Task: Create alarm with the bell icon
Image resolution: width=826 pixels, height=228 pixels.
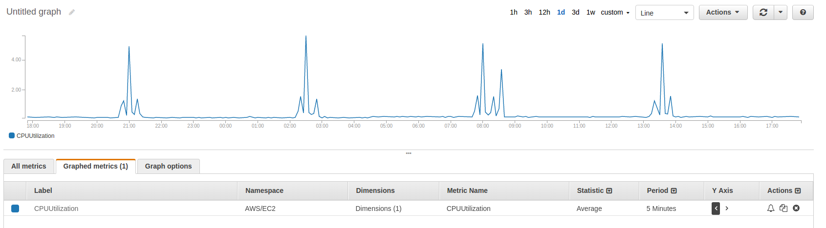Action: 771,209
